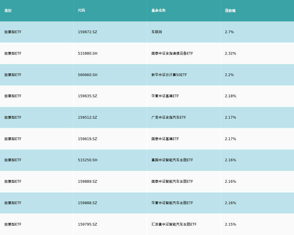Click 股票型ETF in the 159619.SZ row
This screenshot has width=294, height=235.
(x=13, y=139)
